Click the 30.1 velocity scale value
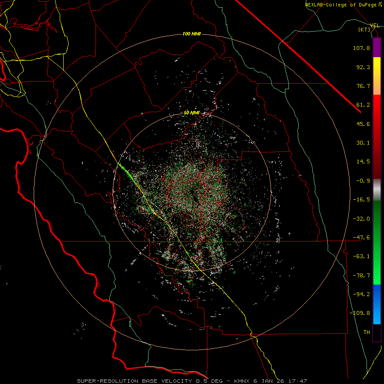The width and height of the screenshot is (384, 384). (x=363, y=143)
